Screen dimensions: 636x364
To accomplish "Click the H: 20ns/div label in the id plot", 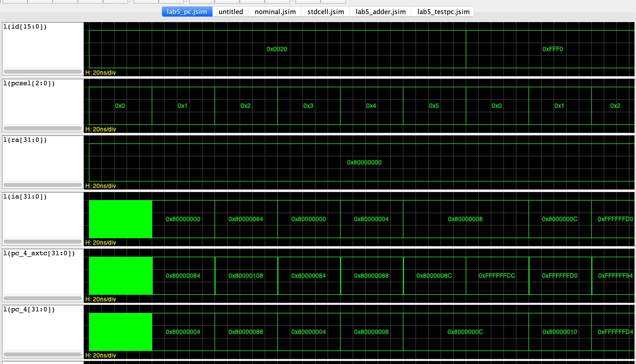I will [x=101, y=73].
